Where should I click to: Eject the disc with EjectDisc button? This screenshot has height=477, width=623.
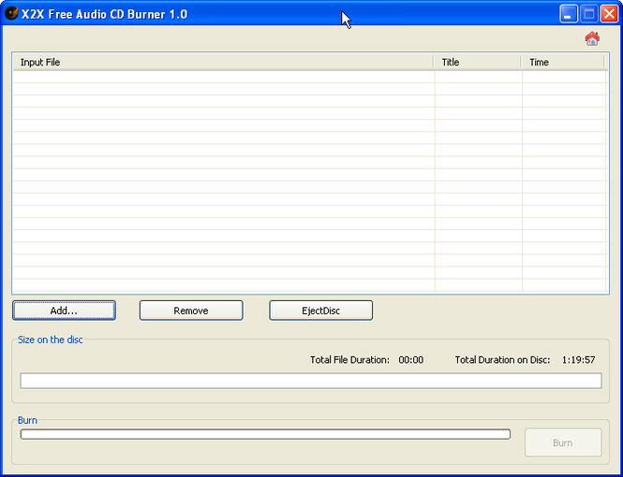pyautogui.click(x=320, y=311)
